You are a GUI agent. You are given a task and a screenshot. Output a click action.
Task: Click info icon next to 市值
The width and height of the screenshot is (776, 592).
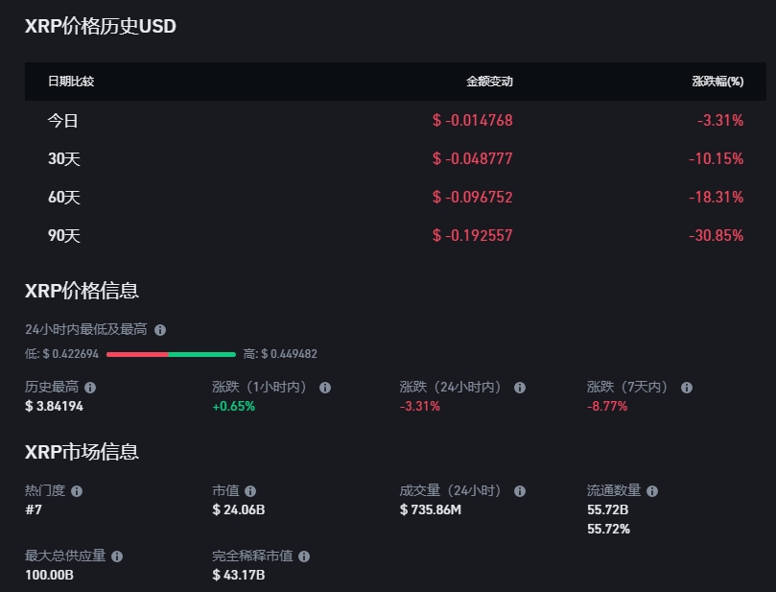pyautogui.click(x=250, y=491)
